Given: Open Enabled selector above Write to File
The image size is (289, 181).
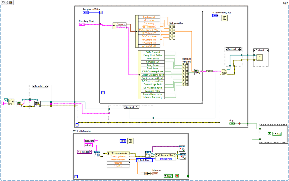Looking at the screenshot, I should click(x=233, y=49).
